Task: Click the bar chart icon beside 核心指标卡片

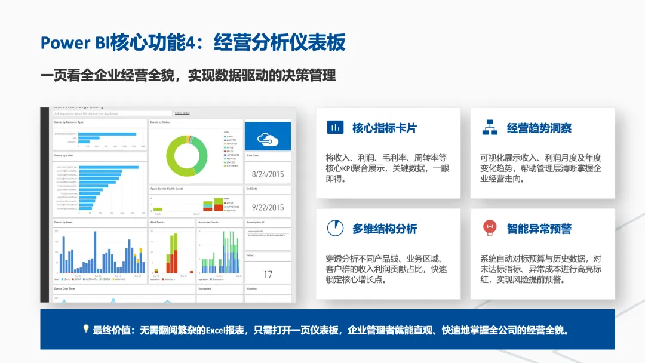Action: [x=335, y=127]
